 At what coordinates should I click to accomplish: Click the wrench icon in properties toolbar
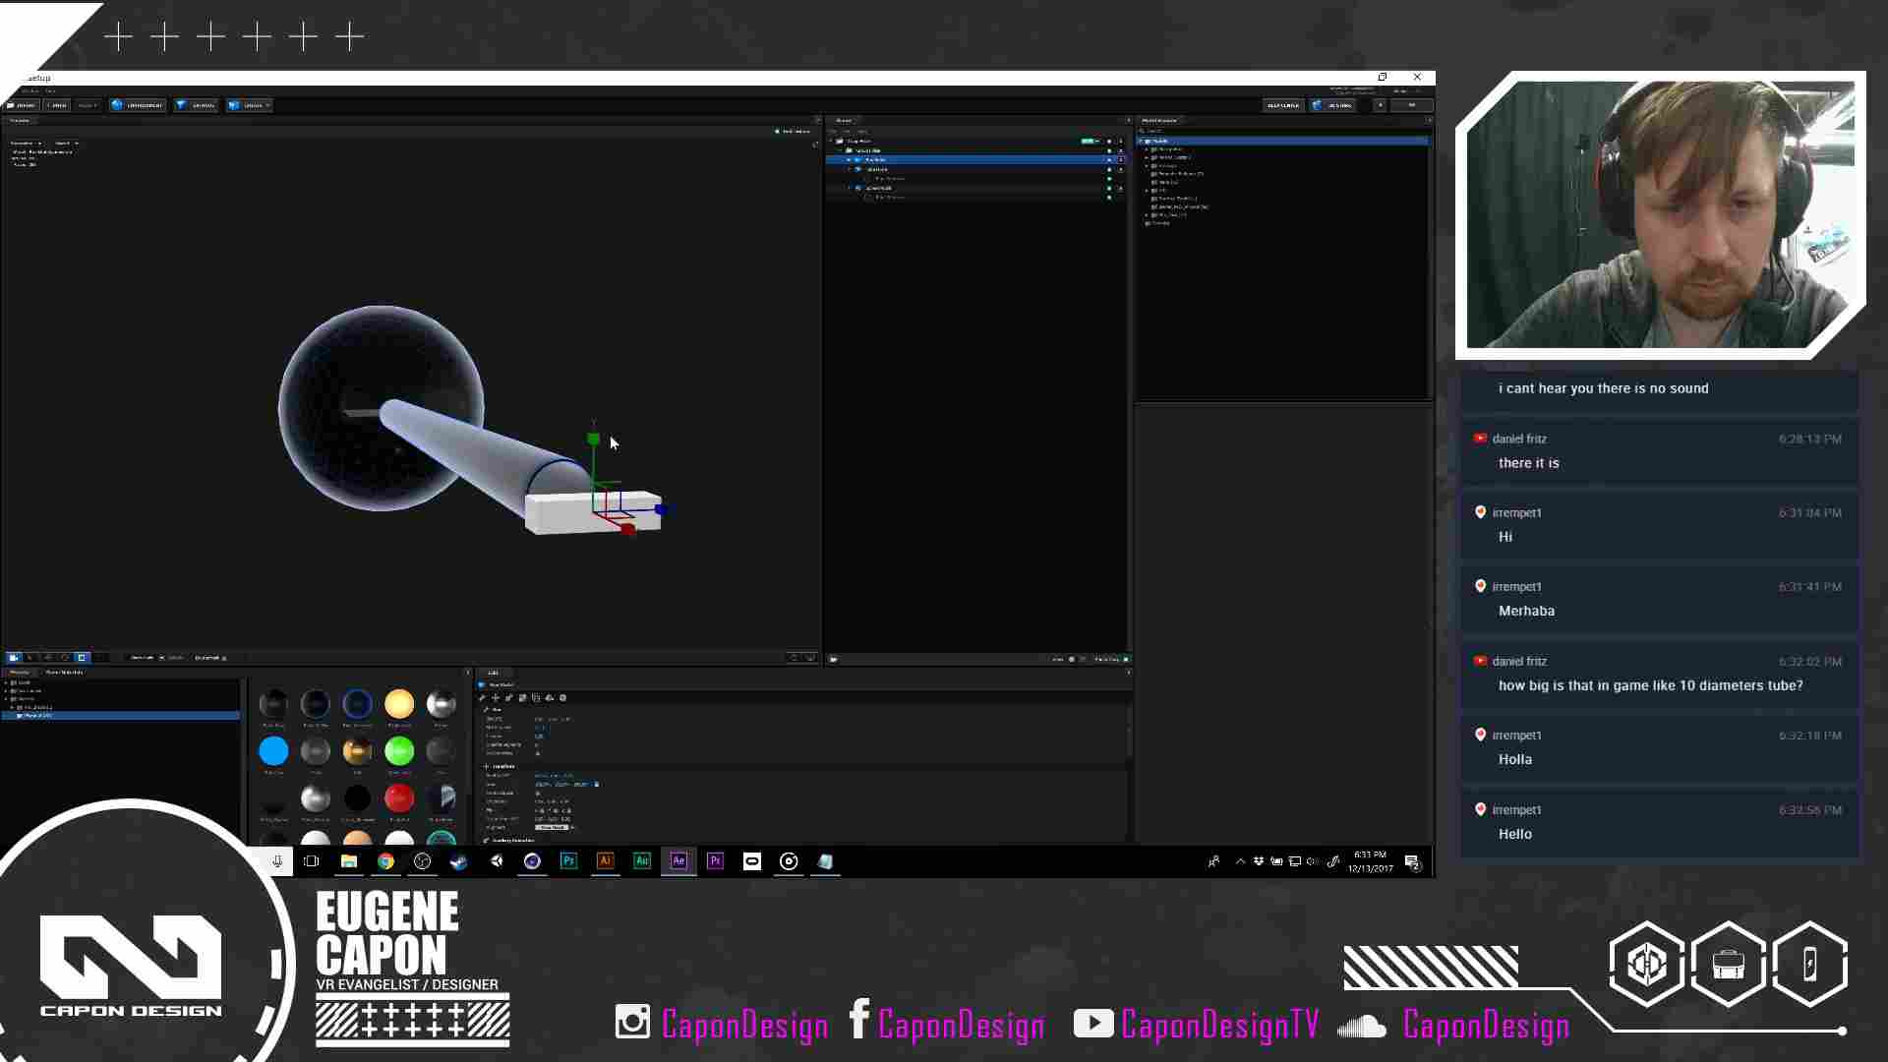(482, 698)
